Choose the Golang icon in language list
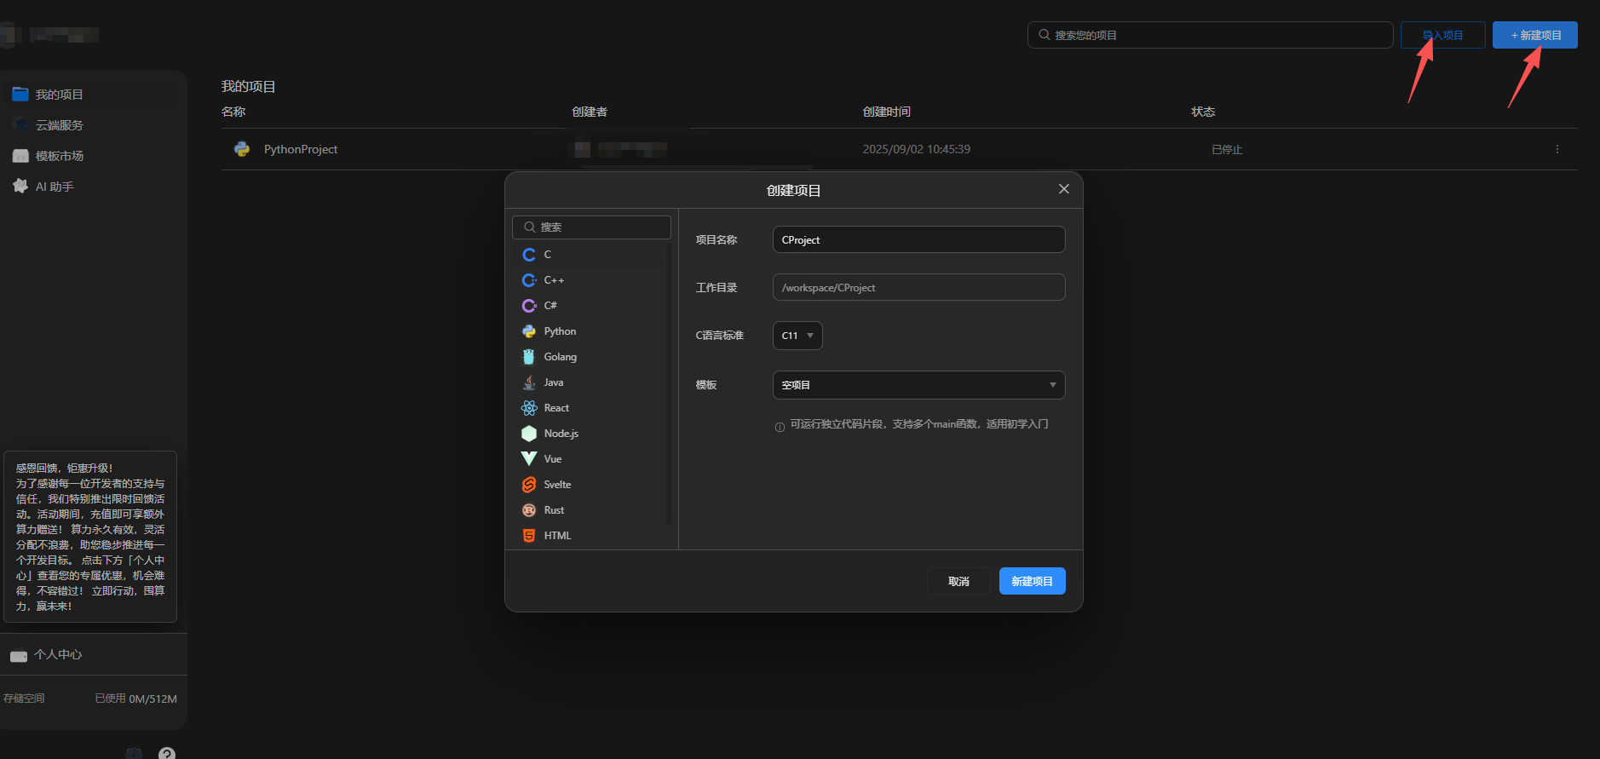1600x759 pixels. (529, 357)
